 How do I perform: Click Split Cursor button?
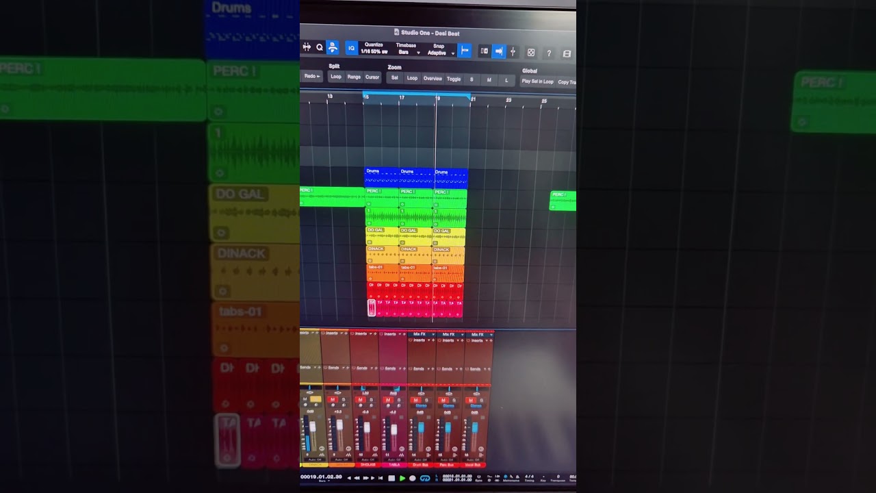coord(372,77)
